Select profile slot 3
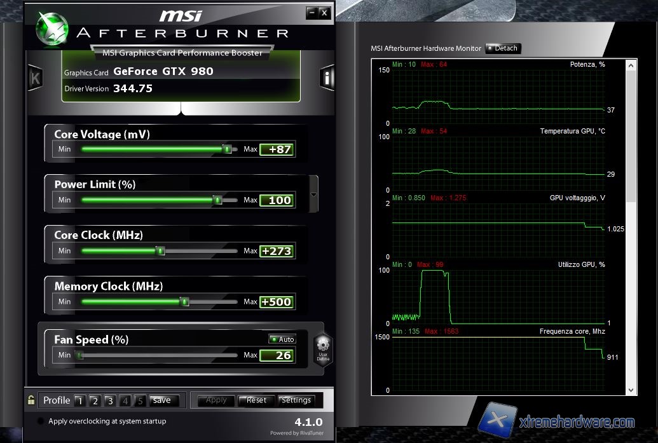Image resolution: width=658 pixels, height=443 pixels. click(109, 400)
